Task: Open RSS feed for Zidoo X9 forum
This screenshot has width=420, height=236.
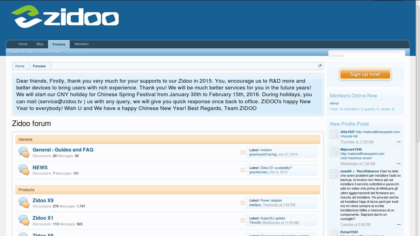Action: [x=243, y=203]
